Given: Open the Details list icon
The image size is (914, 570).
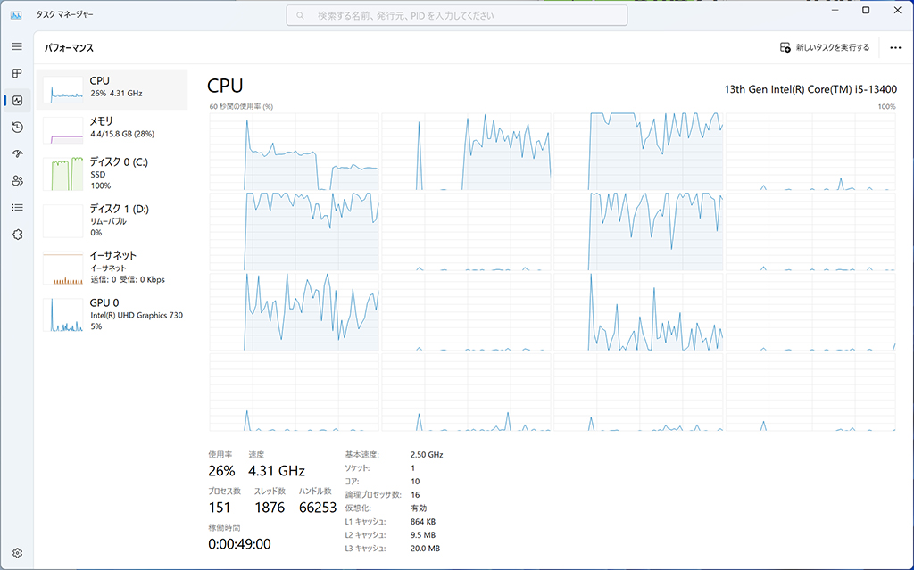Looking at the screenshot, I should pyautogui.click(x=17, y=208).
